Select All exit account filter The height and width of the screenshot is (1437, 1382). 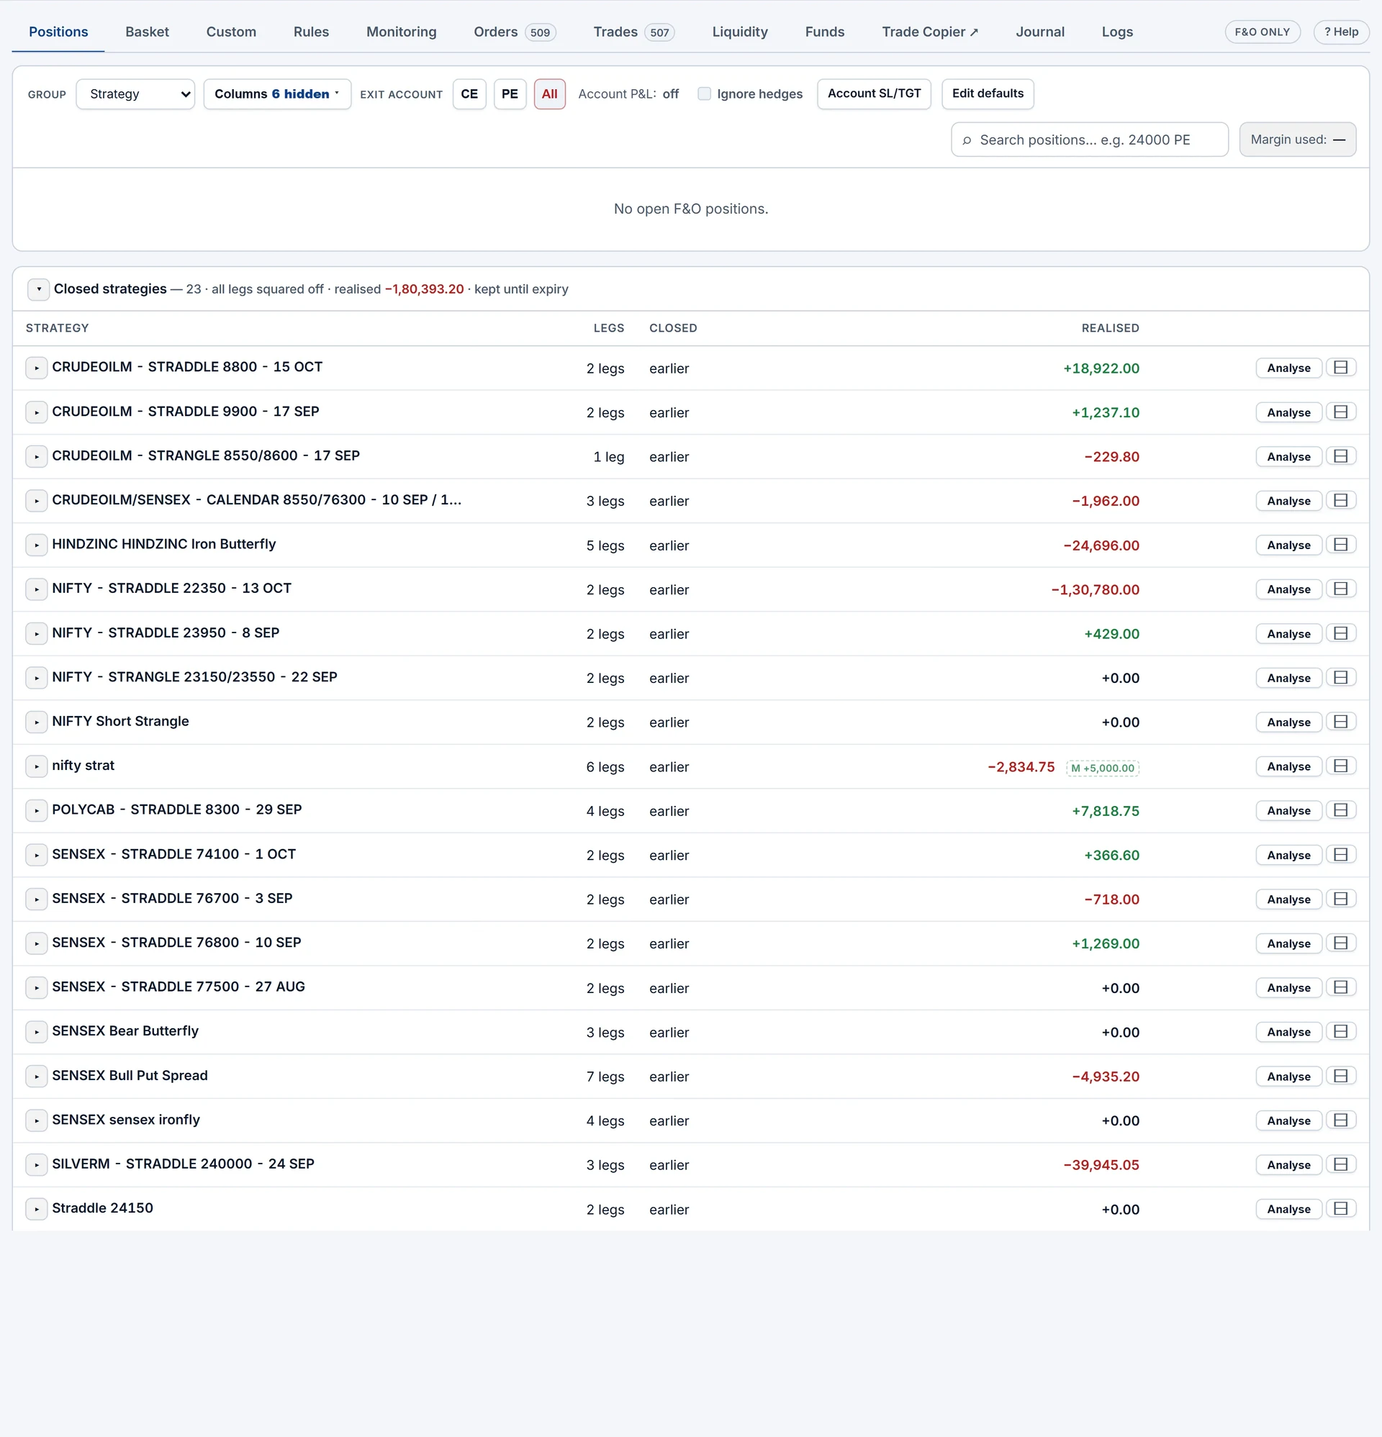[x=549, y=94]
